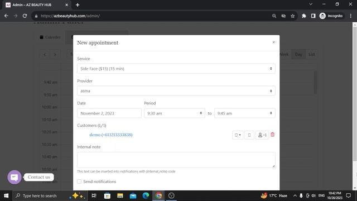Image resolution: width=357 pixels, height=201 pixels.
Task: Click the site lock icon in address bar
Action: (x=36, y=16)
